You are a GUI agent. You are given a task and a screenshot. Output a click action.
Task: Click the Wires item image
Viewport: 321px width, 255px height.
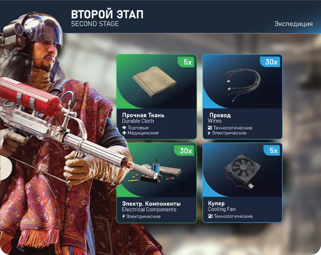[243, 85]
